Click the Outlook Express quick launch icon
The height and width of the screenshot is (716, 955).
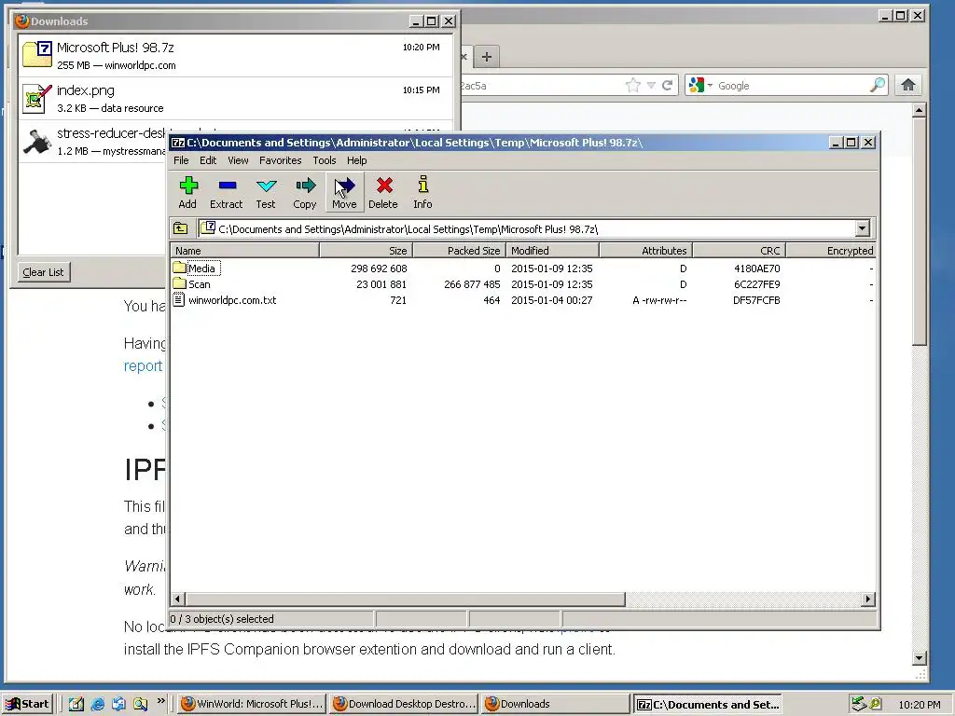pyautogui.click(x=118, y=704)
